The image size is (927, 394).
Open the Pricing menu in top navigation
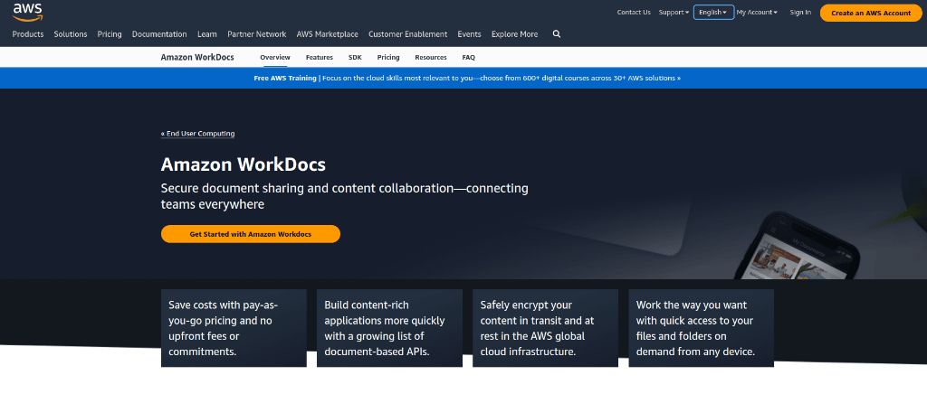(110, 34)
